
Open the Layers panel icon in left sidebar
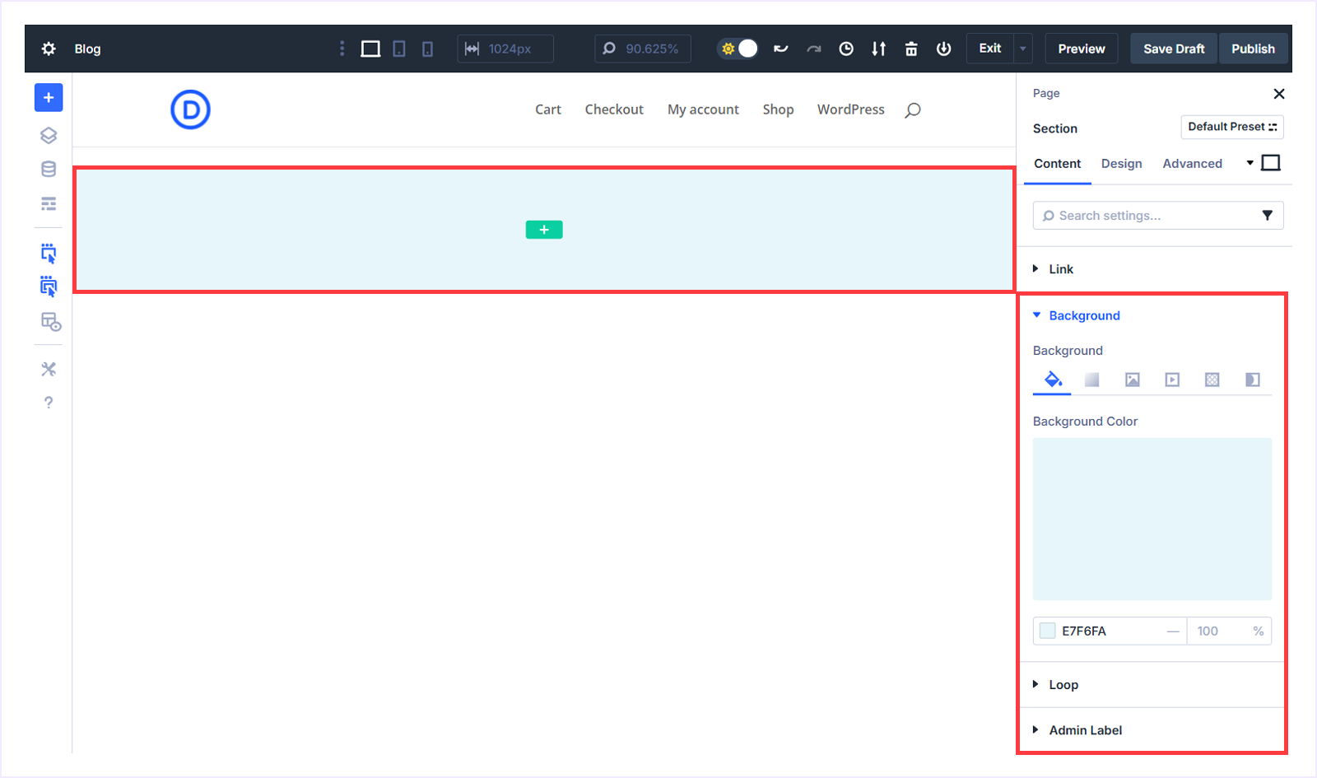[x=48, y=135]
